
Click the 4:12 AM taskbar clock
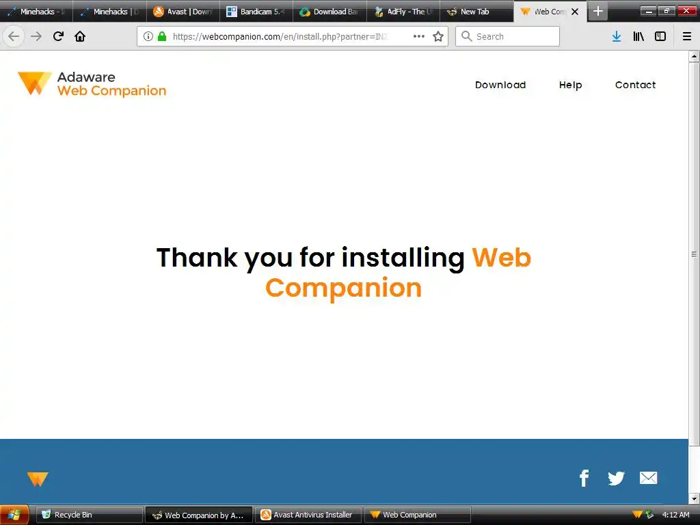tap(675, 515)
